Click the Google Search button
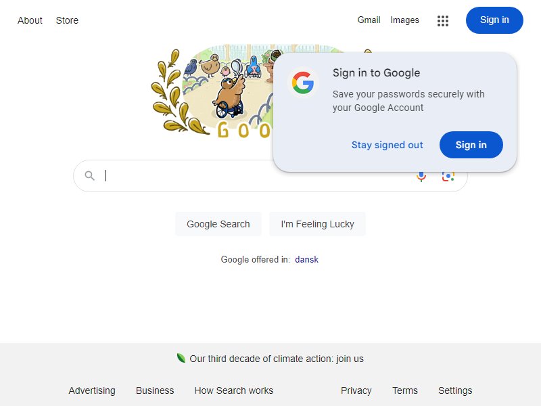 coord(218,224)
